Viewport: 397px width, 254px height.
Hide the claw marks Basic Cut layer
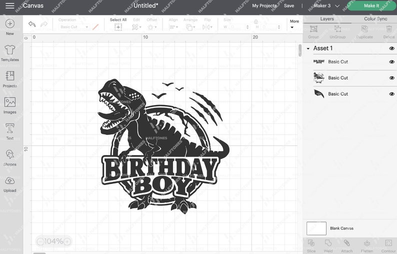point(391,94)
